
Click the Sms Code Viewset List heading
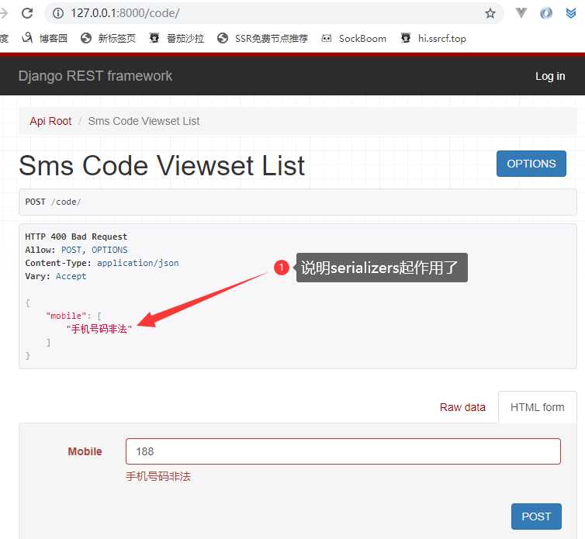[161, 165]
